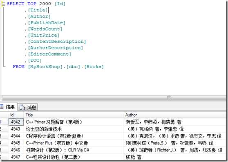Place cursor on [dbo] schema name
228x162 pixels.
tap(73, 67)
